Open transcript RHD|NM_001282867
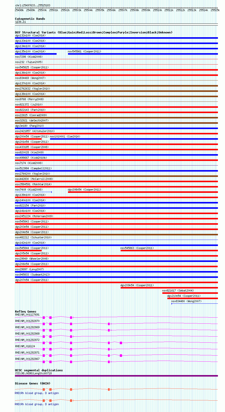Image resolution: width=225 pixels, height=412 pixels. coord(27,359)
